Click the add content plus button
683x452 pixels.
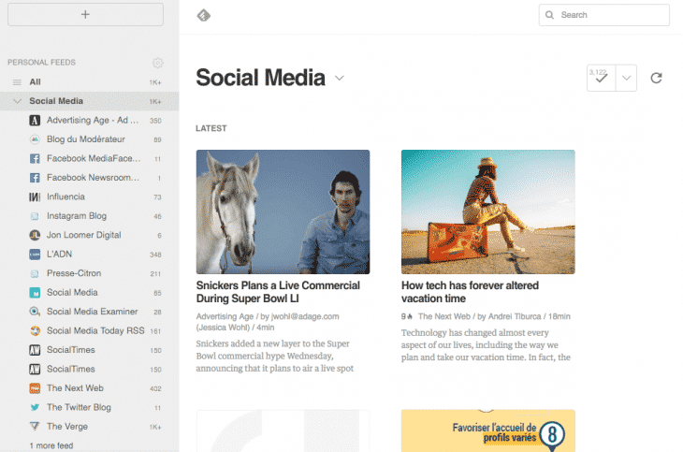85,14
